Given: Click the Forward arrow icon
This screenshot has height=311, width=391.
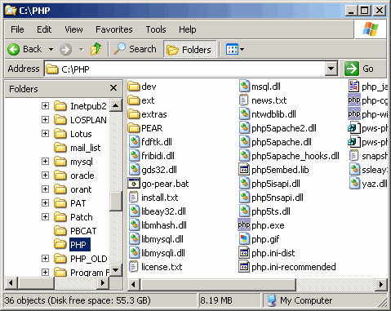Looking at the screenshot, I should pos(65,50).
